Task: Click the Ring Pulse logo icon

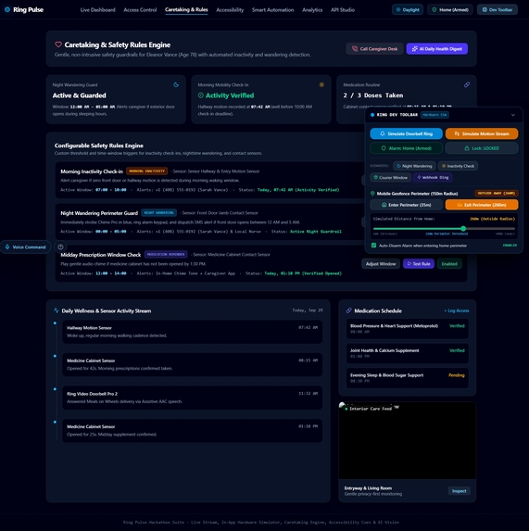Action: (x=7, y=10)
